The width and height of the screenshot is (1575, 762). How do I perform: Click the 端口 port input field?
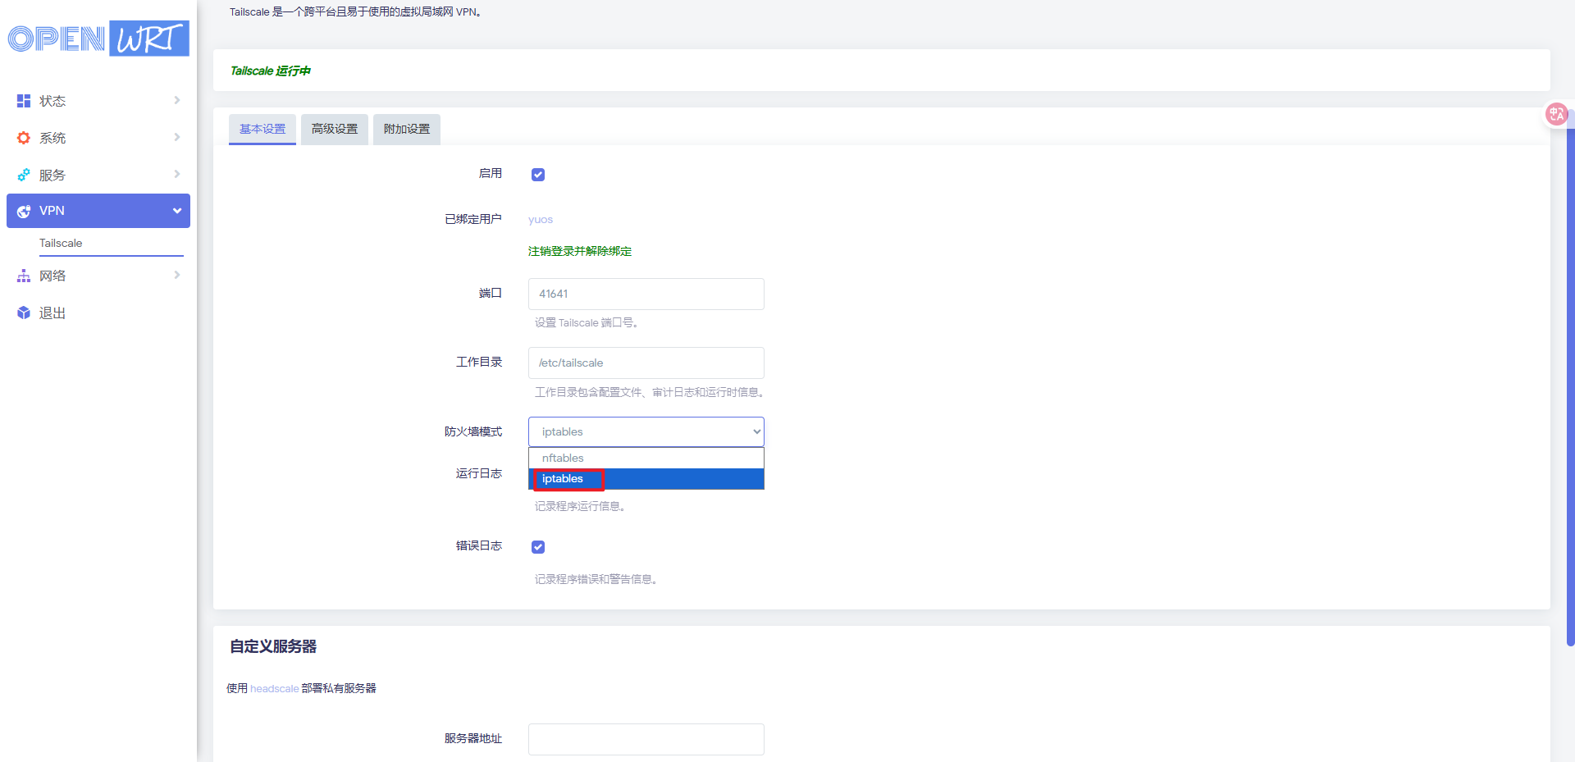[x=646, y=294]
